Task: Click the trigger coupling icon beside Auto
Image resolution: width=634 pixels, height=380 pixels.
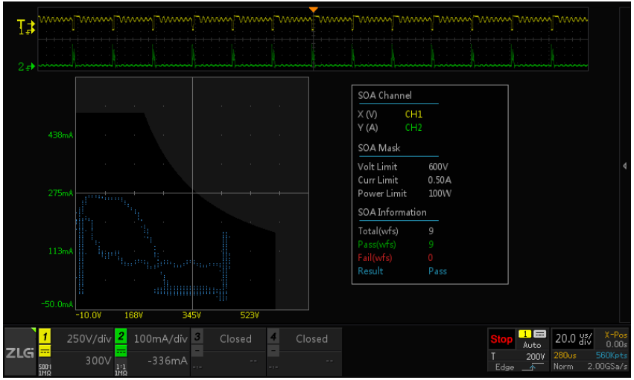Action: pyautogui.click(x=540, y=334)
